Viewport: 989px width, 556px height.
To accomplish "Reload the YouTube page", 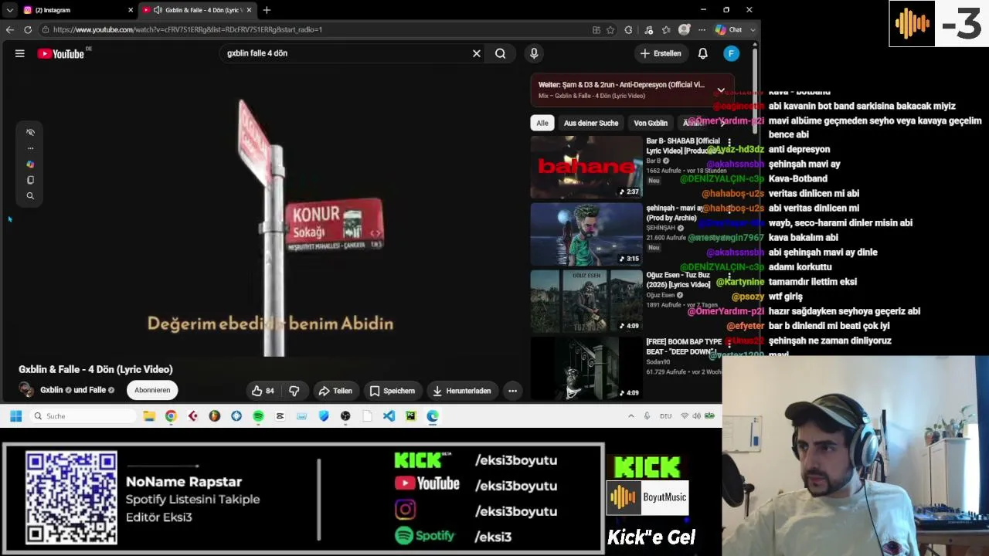I will click(x=28, y=29).
